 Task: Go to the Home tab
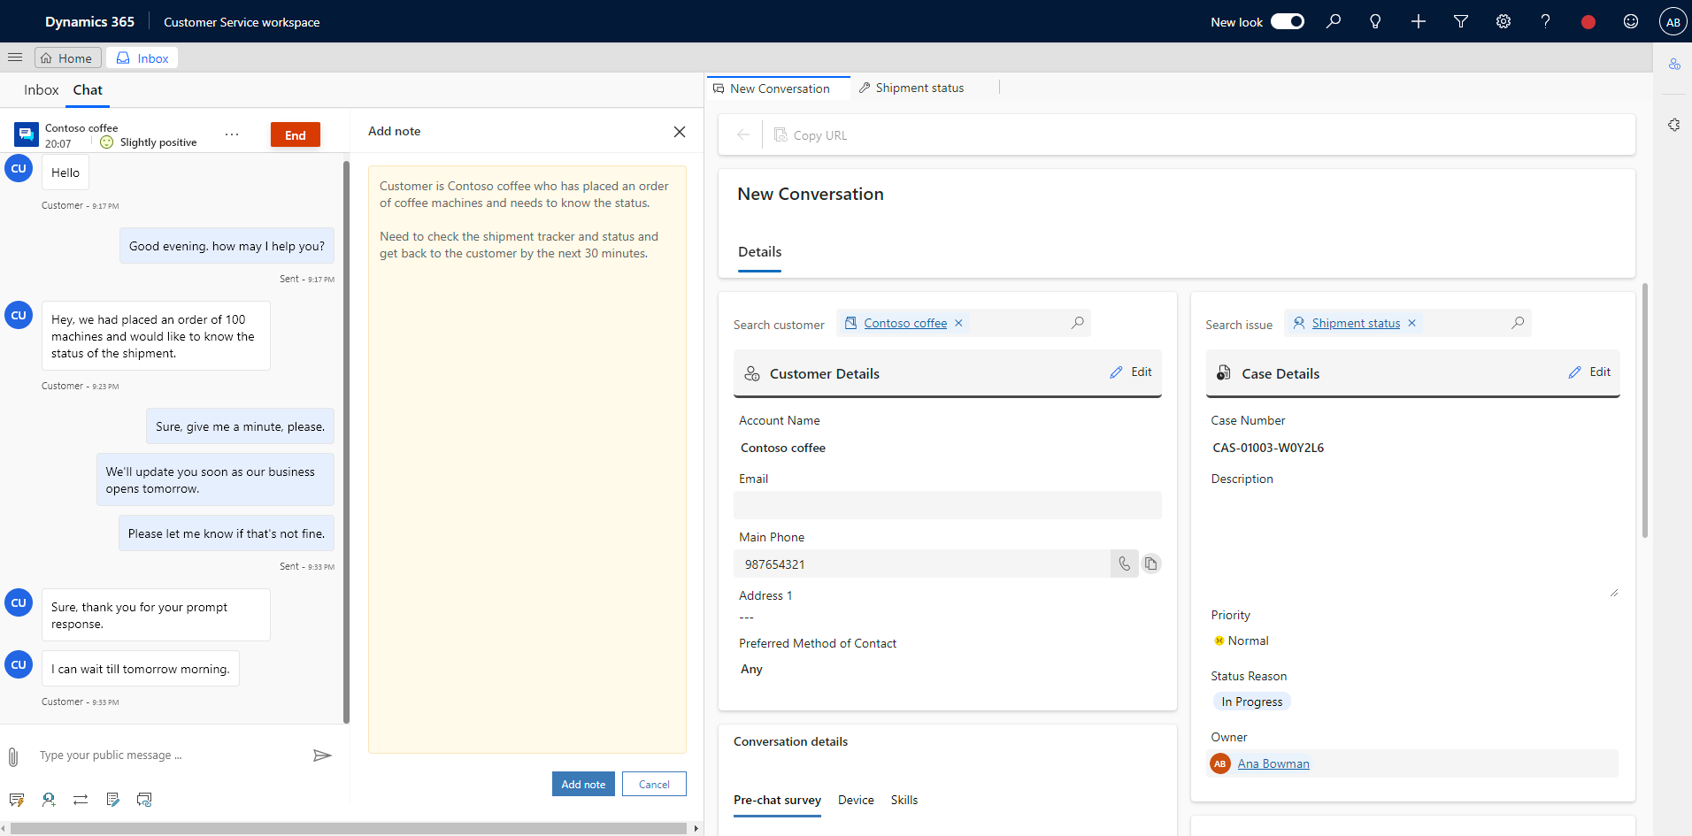(67, 58)
